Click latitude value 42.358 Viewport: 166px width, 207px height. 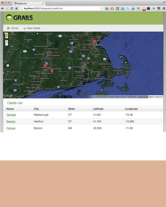[x=97, y=128]
